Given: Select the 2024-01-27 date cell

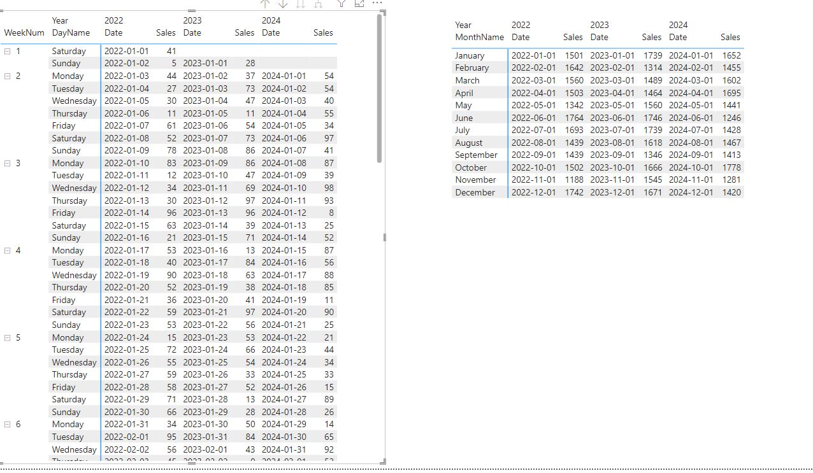Looking at the screenshot, I should click(x=284, y=399).
